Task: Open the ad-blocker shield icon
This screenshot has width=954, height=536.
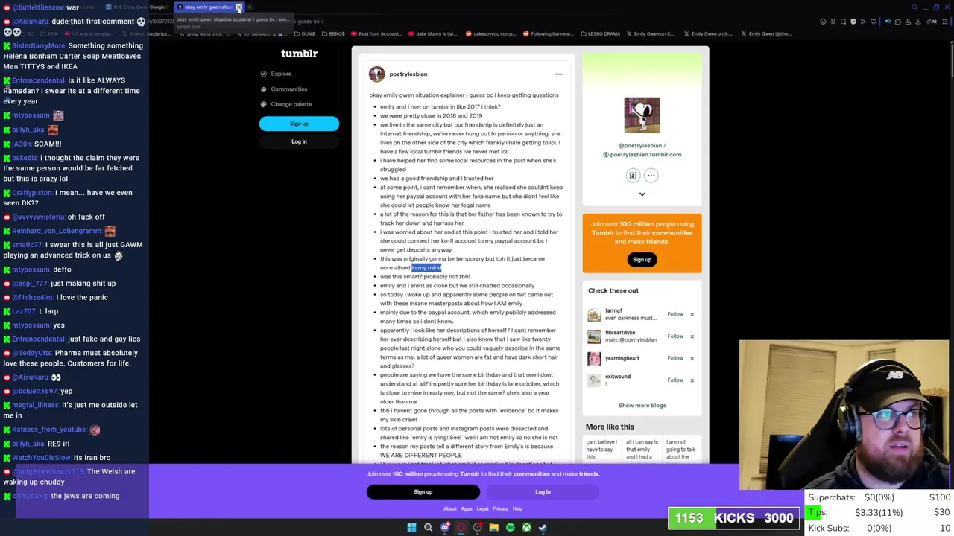Action: coord(853,22)
